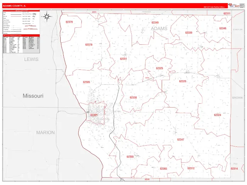Click ZIP code label 62346
The height and width of the screenshot is (185, 247).
tap(223, 28)
